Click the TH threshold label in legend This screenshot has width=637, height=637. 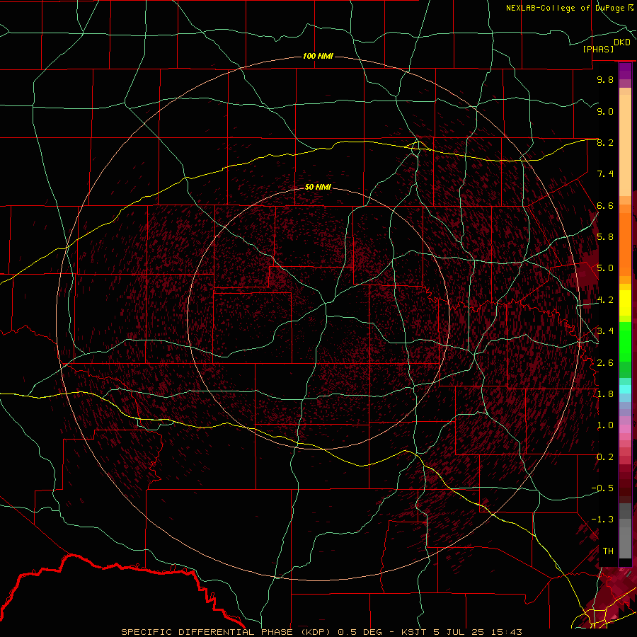pos(608,551)
